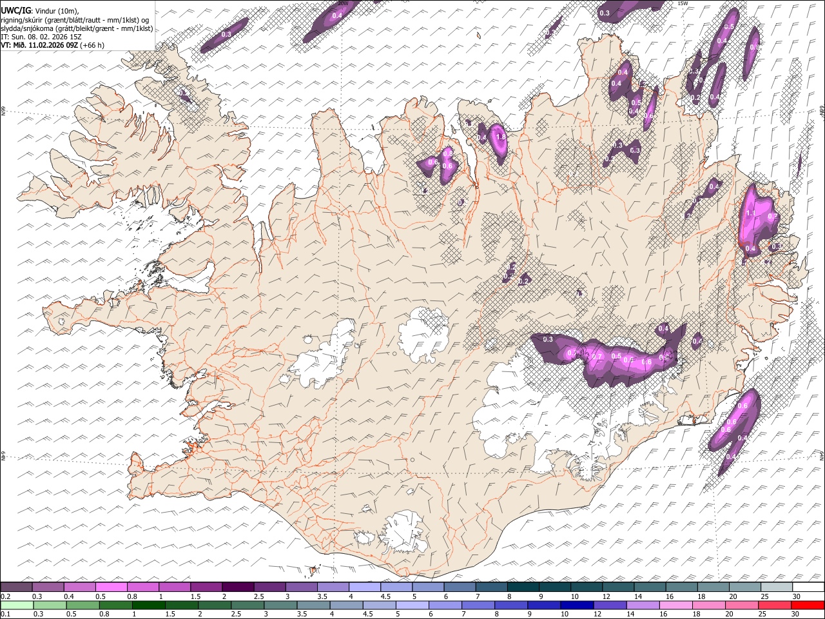Select the pale grey 25–30 upper legend swatch
This screenshot has width=825, height=619.
[776, 587]
